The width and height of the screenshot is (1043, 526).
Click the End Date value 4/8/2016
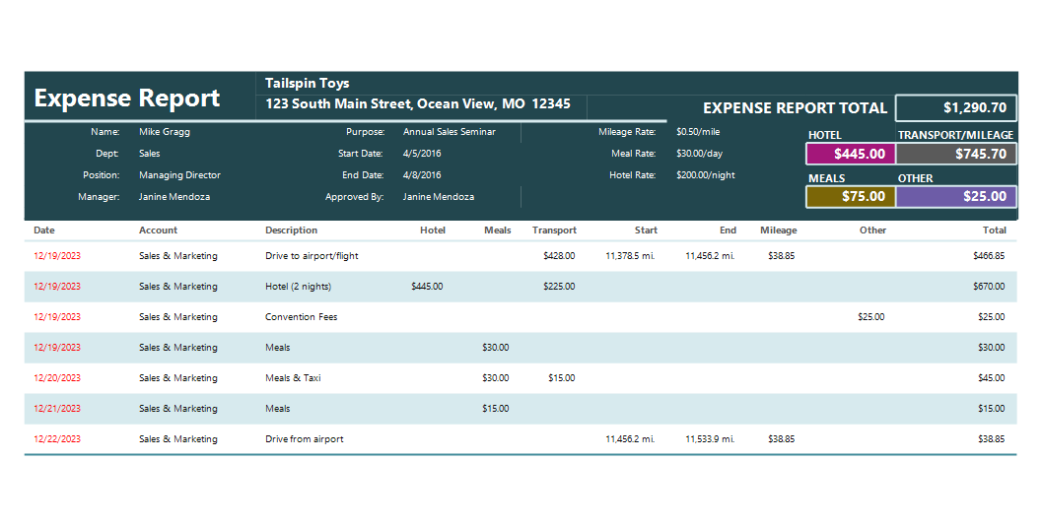(x=422, y=175)
